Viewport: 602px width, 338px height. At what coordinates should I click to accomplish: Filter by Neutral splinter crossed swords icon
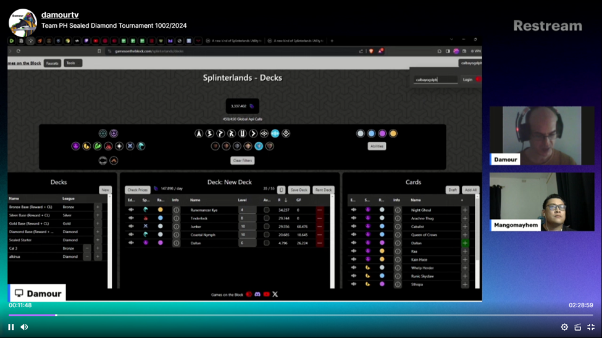[130, 146]
